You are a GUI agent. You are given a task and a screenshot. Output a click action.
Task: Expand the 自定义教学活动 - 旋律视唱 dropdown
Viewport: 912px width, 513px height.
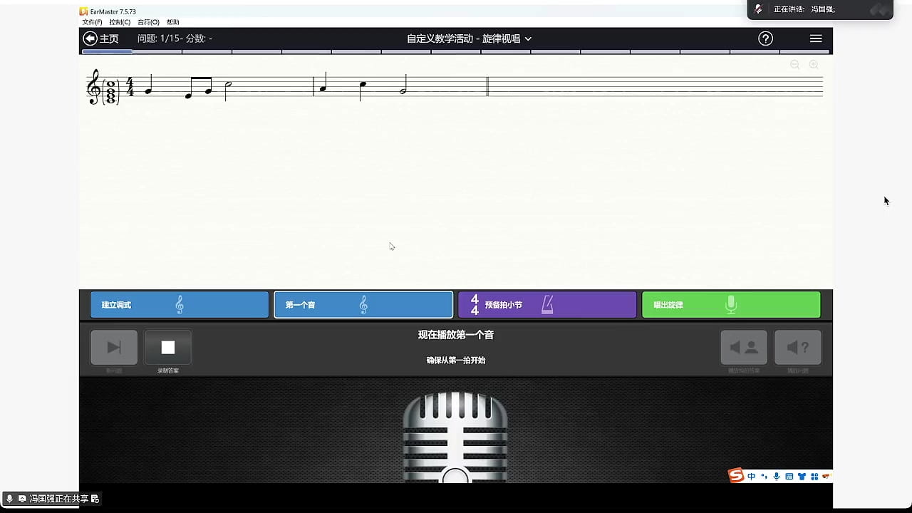[x=469, y=38]
